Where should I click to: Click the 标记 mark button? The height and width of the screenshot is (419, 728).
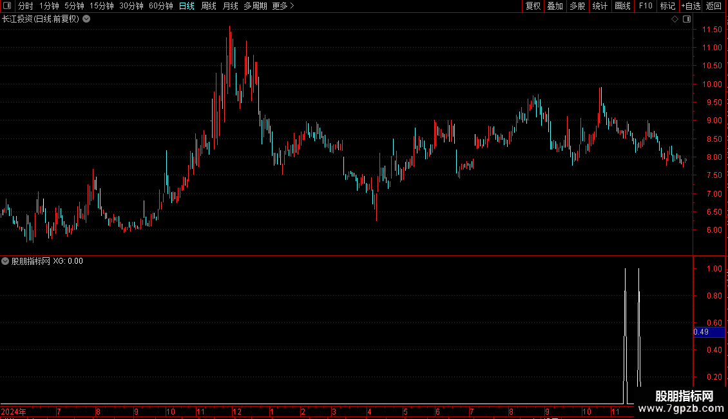pyautogui.click(x=667, y=6)
